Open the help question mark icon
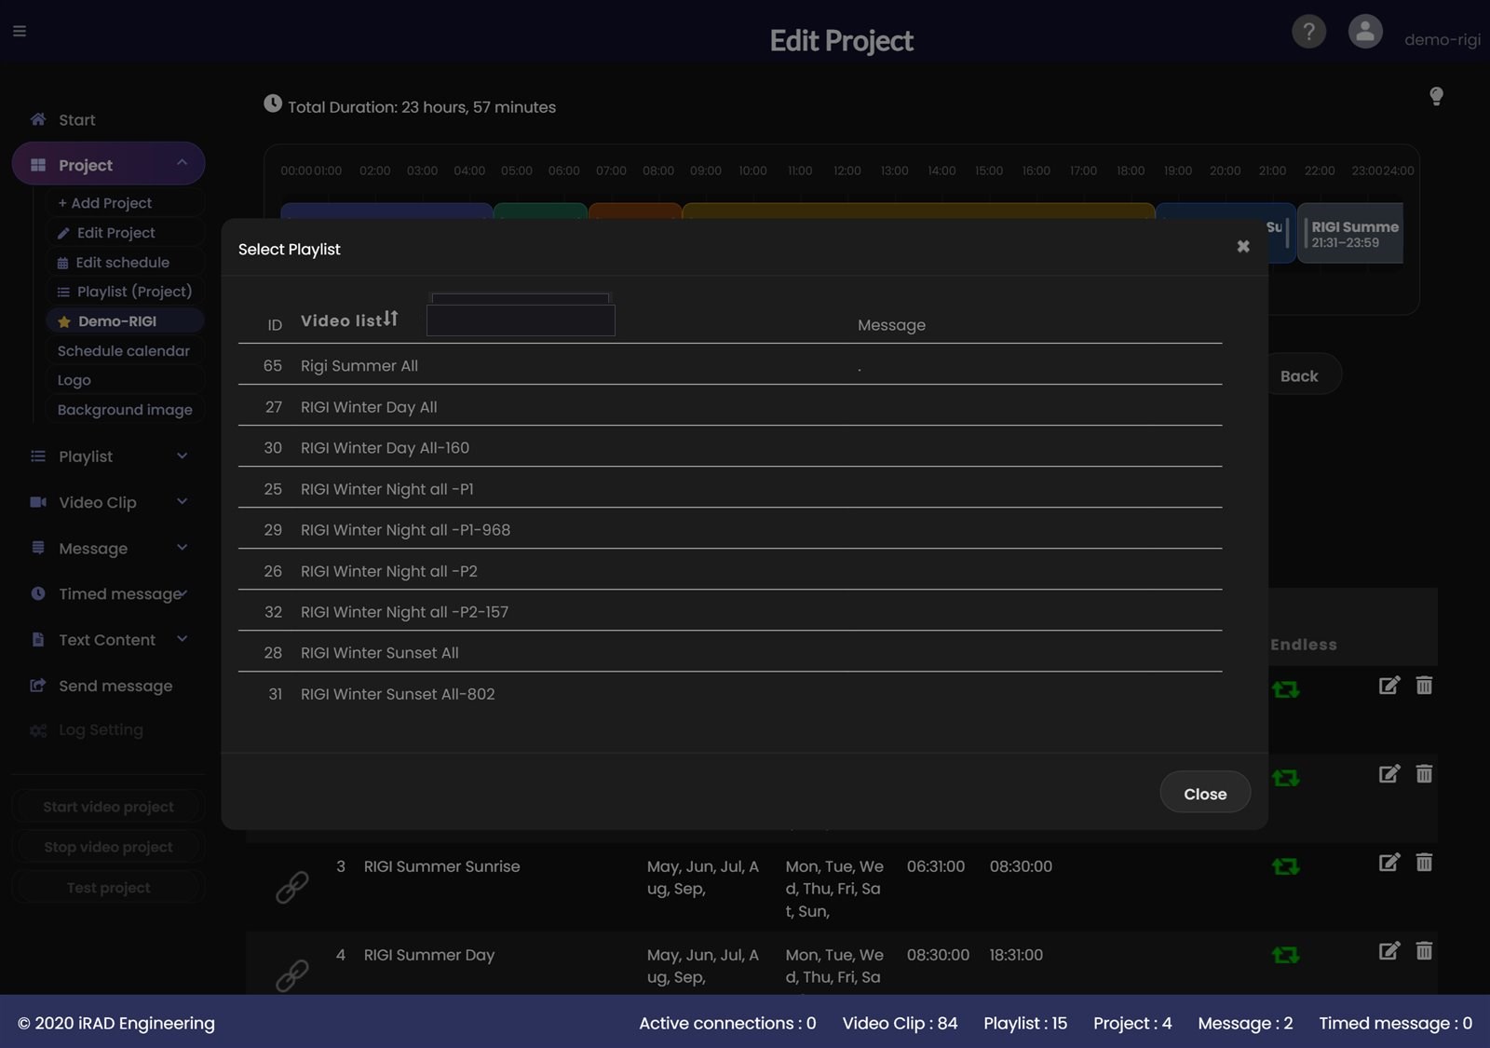Viewport: 1490px width, 1048px height. tap(1308, 32)
